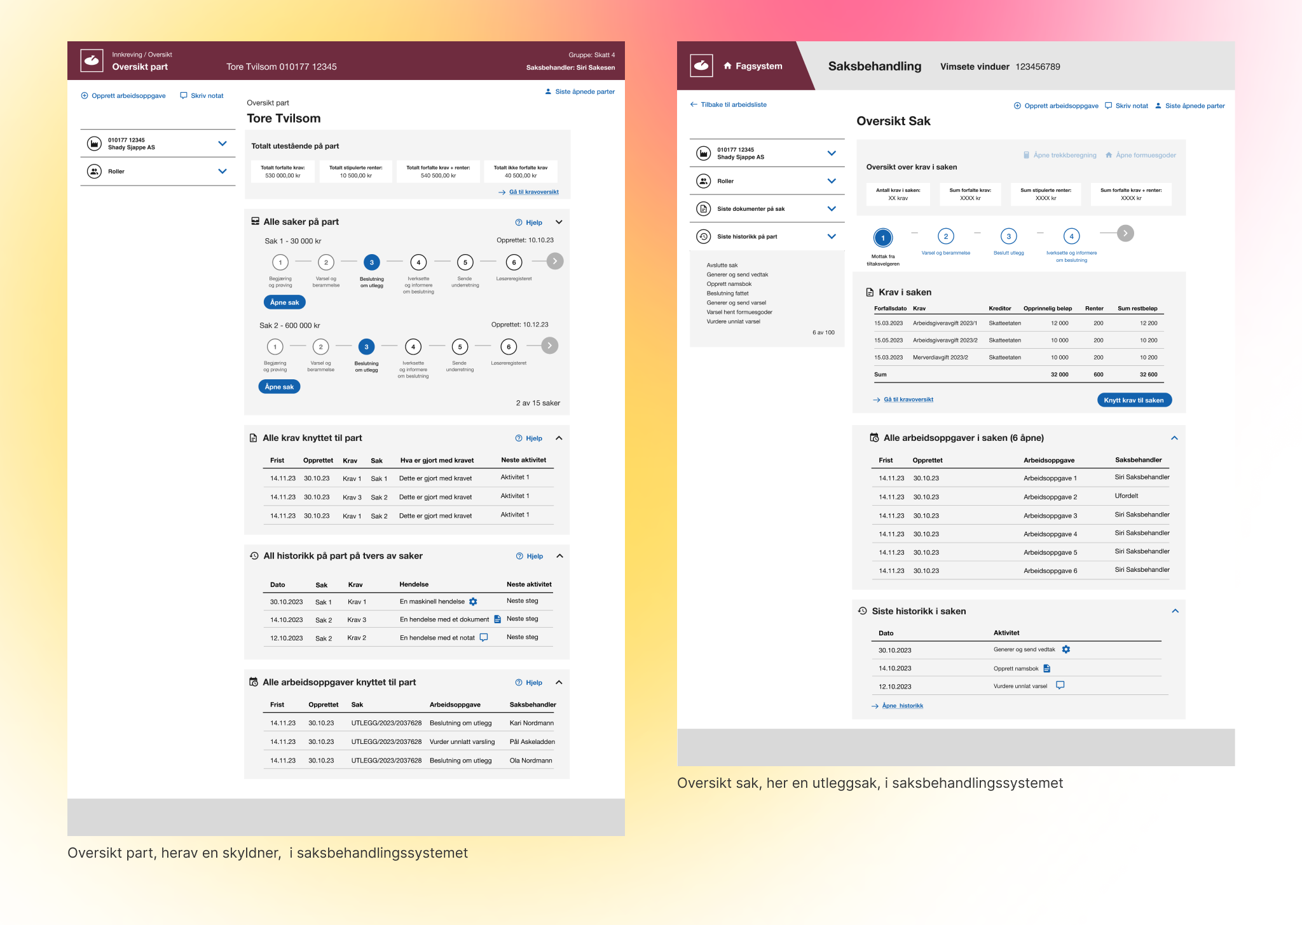Select step 5 'Sende underretning' in Sak 2
Viewport: 1302px width, 925px height.
tap(460, 347)
